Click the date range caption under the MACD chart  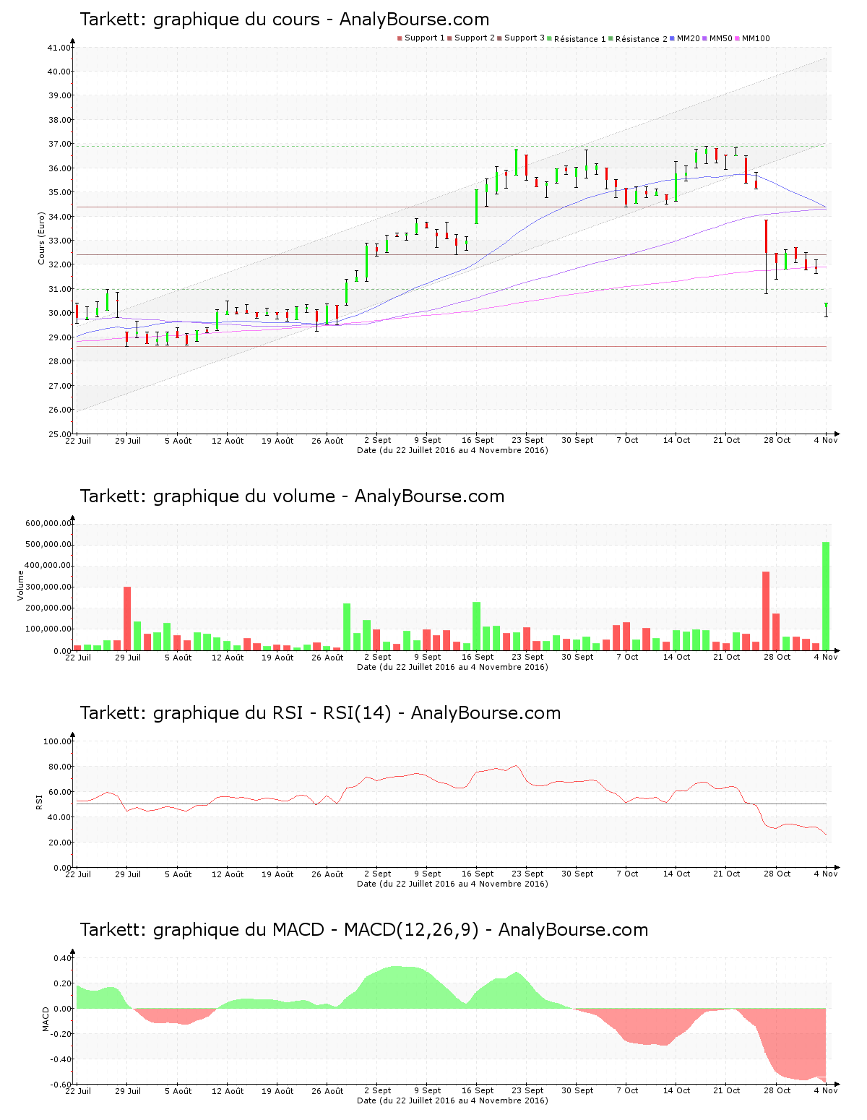pos(452,1100)
